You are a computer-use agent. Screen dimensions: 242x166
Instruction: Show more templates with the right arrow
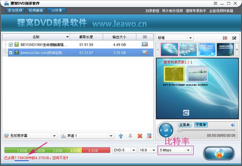point(237,50)
